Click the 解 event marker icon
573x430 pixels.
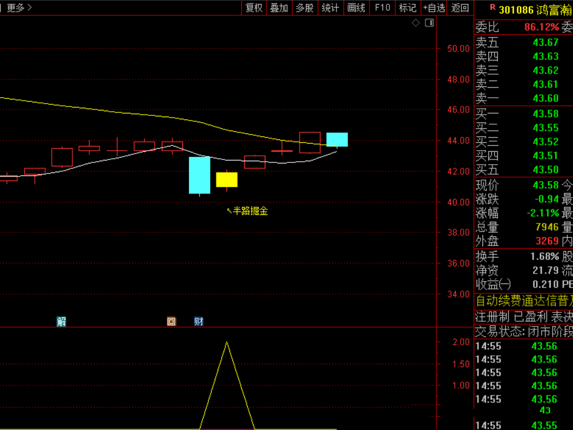[x=61, y=321]
